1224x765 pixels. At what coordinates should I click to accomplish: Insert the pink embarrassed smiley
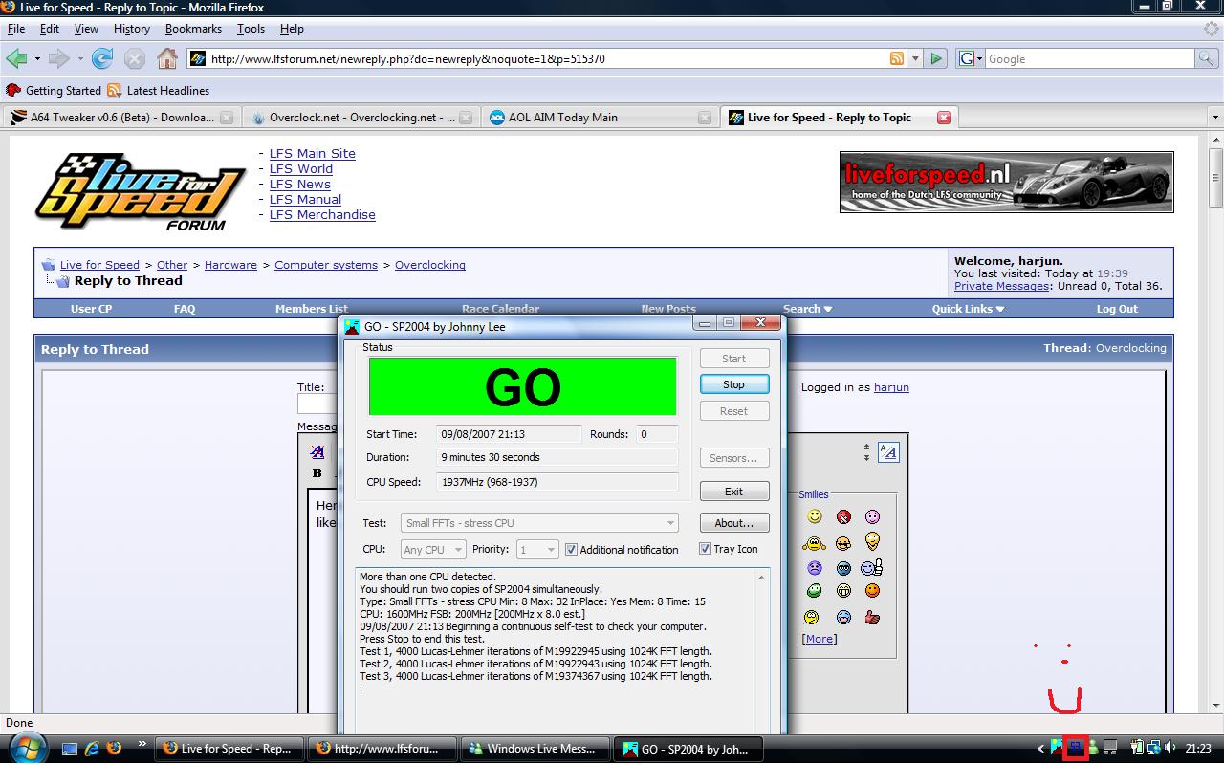coord(872,516)
